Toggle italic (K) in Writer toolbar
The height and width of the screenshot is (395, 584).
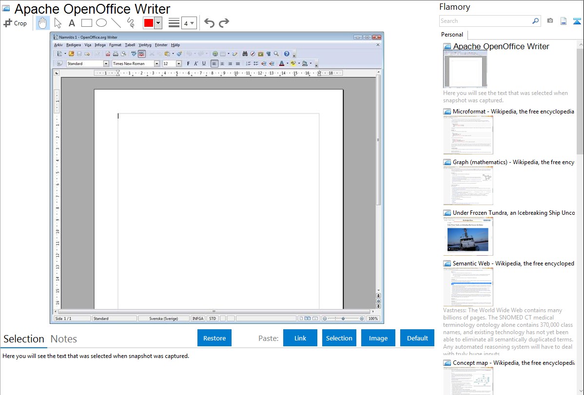click(x=196, y=64)
